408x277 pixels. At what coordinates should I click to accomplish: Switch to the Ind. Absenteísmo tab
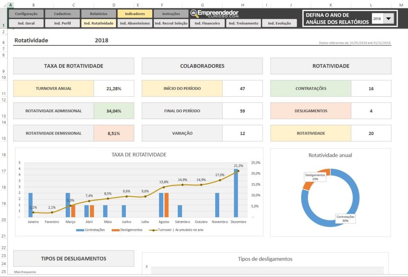point(135,23)
